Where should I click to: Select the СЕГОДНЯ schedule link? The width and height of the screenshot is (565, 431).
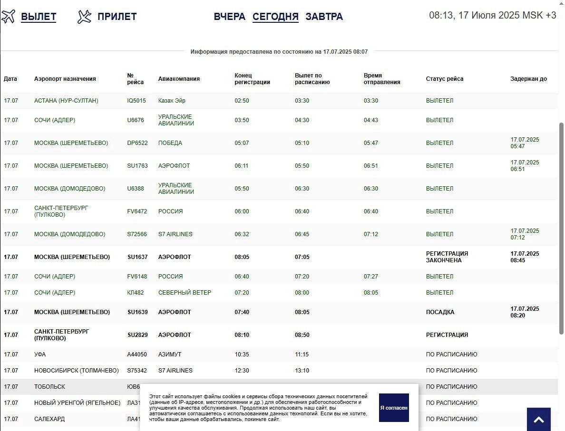[275, 17]
